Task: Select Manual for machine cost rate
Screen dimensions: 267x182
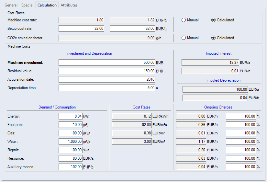Action: (x=184, y=20)
